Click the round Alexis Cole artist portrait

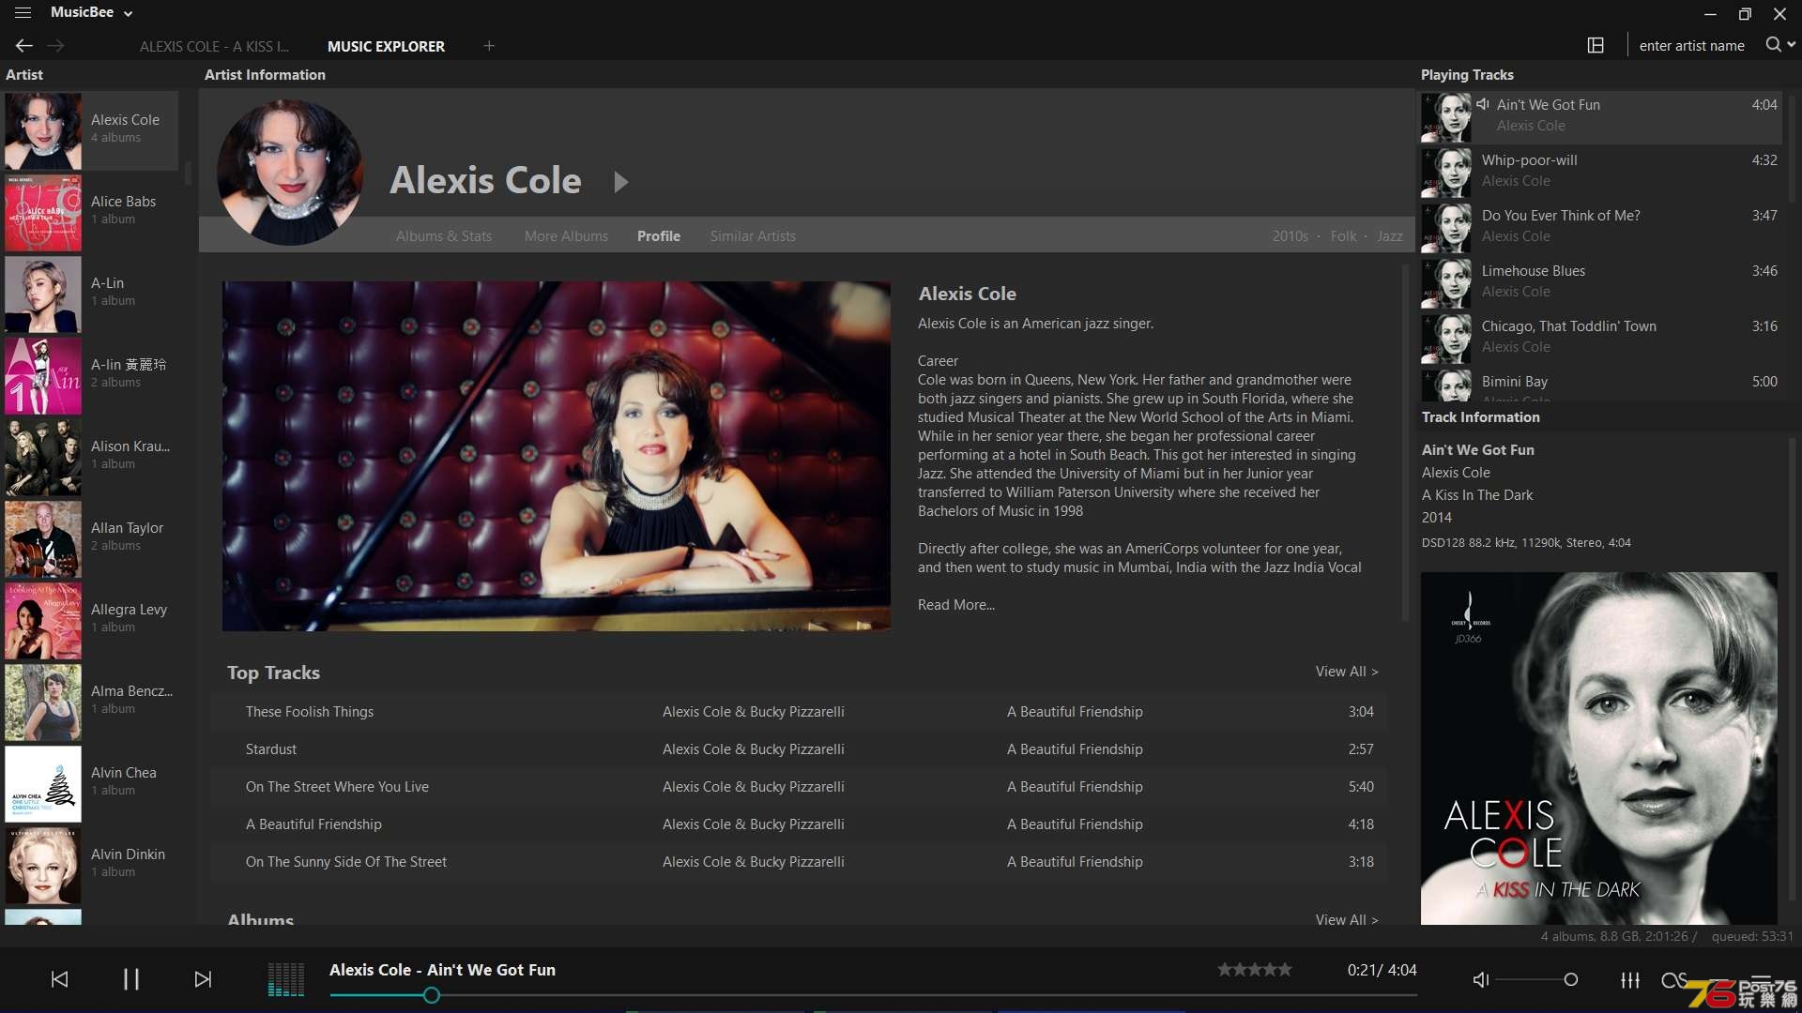pos(290,173)
